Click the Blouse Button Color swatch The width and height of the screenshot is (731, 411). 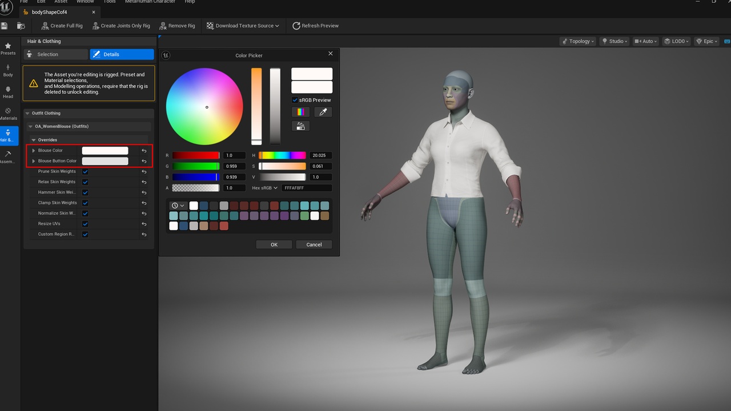point(105,161)
